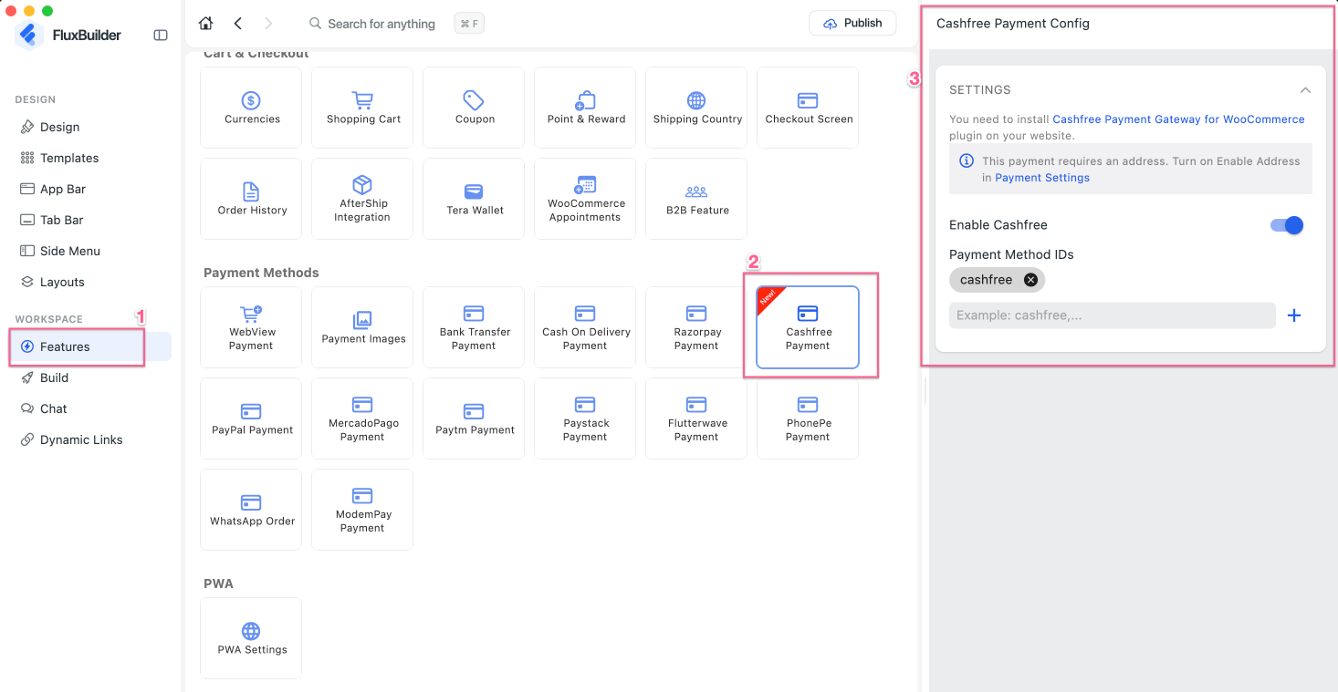Remove the cashfree payment method chip
Image resolution: width=1338 pixels, height=692 pixels.
point(1030,280)
